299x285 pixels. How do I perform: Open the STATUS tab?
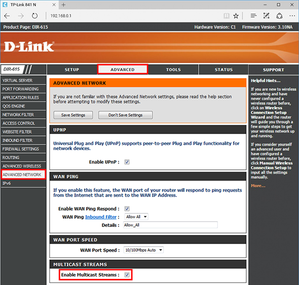[x=223, y=70]
